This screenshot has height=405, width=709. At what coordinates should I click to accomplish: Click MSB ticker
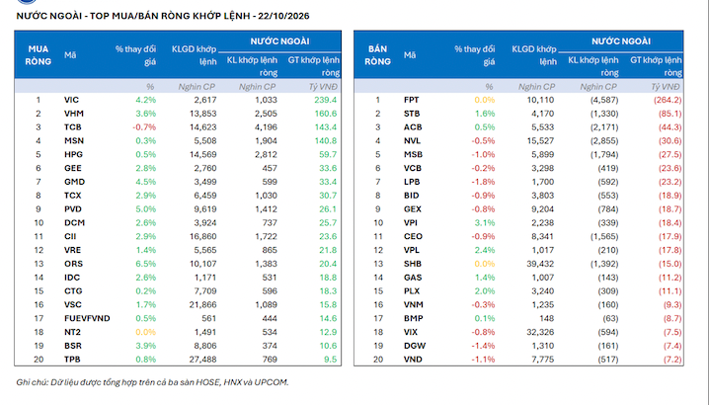[x=413, y=154]
